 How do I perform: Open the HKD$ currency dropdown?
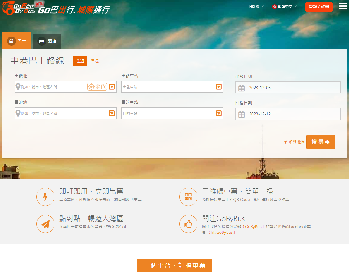tap(256, 6)
